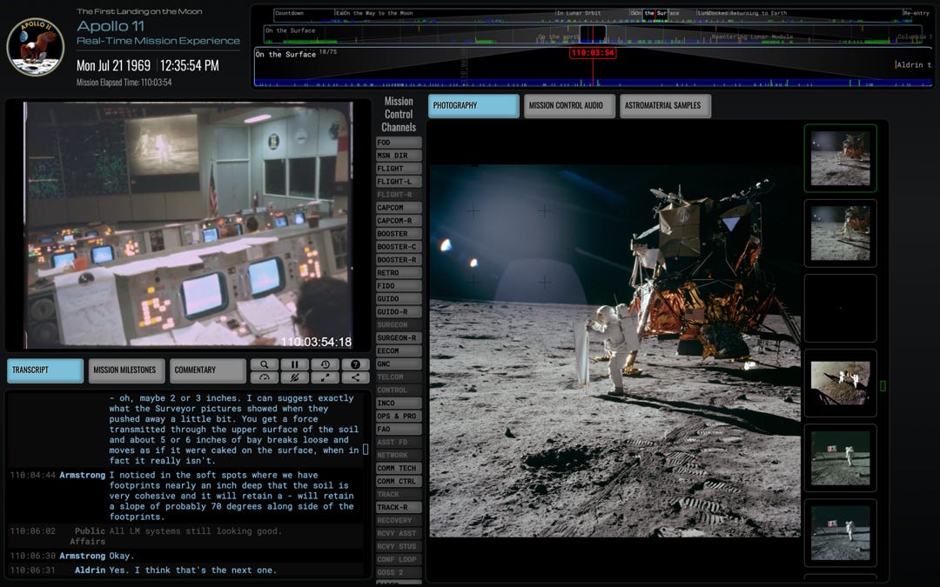Select the SURGEON-R channel

point(399,337)
